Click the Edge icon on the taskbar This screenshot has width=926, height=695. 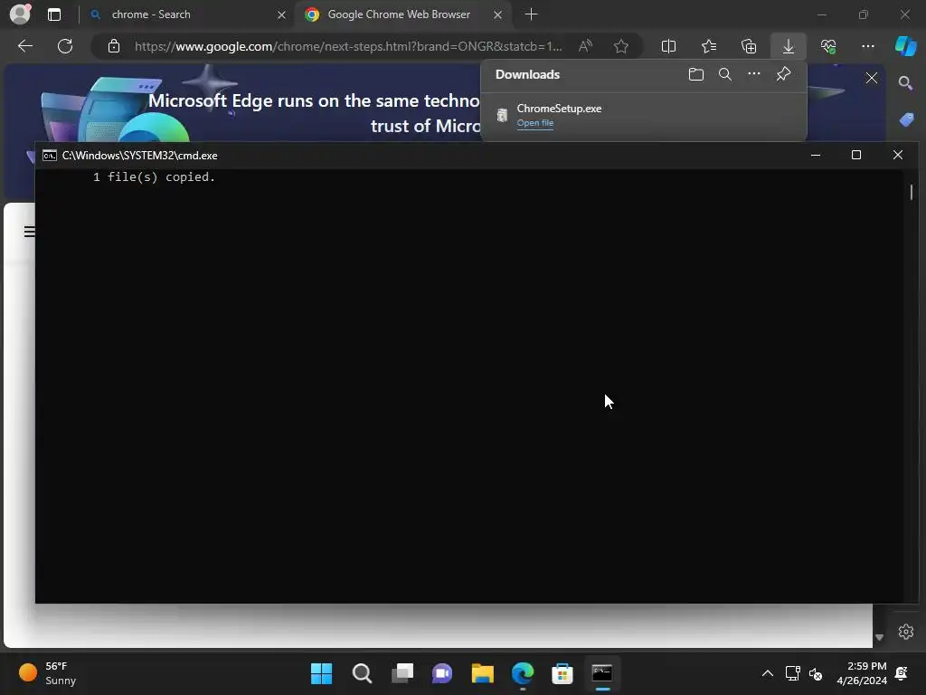pyautogui.click(x=523, y=673)
